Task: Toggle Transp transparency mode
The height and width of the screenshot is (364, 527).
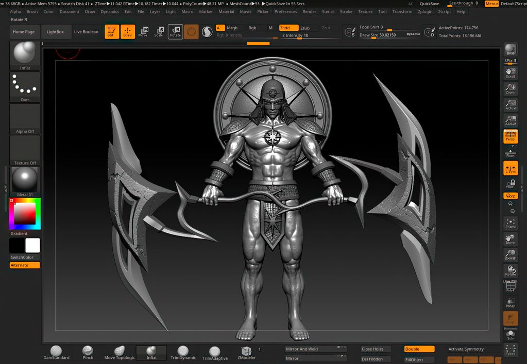Action: point(510,302)
